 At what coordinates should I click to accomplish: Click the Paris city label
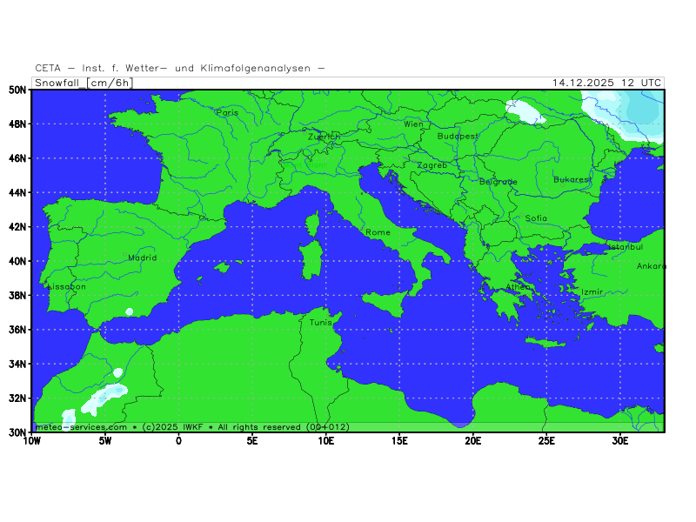click(x=227, y=112)
